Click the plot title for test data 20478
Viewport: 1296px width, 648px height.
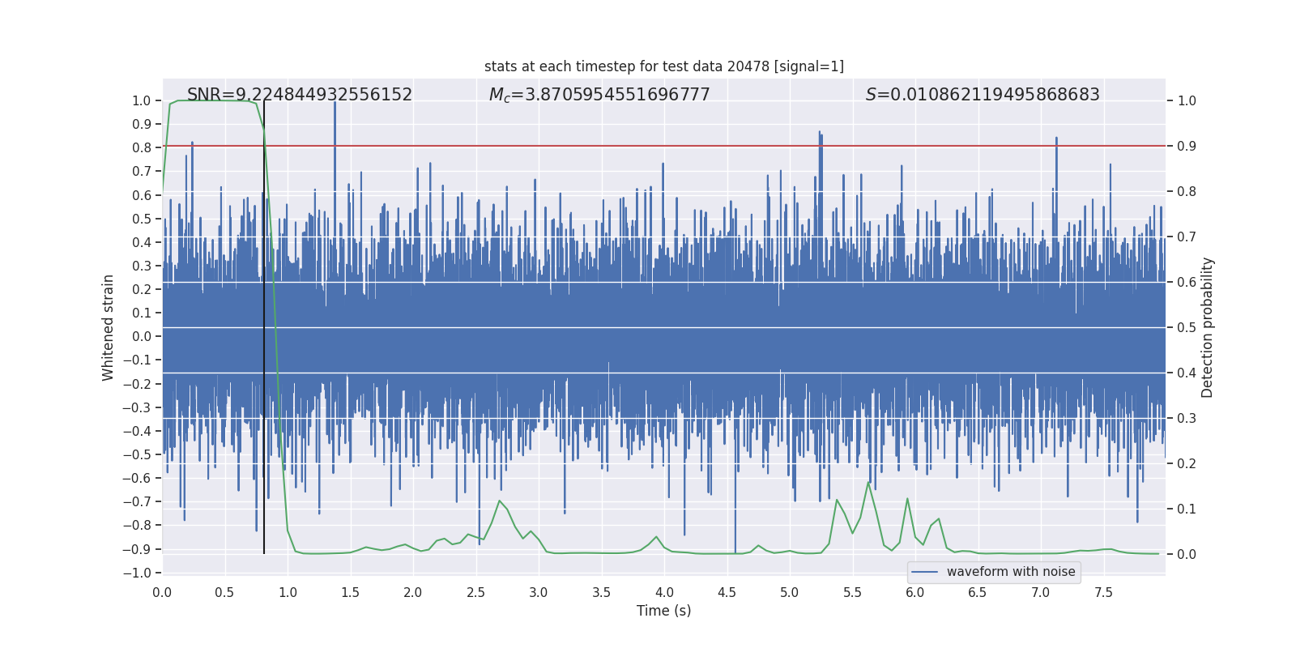pyautogui.click(x=663, y=66)
